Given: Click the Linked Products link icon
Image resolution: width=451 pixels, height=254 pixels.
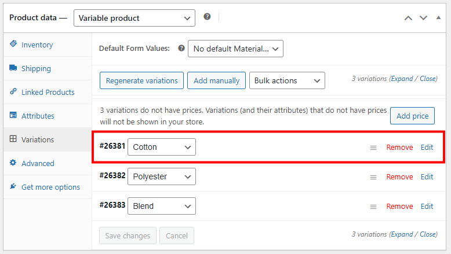Looking at the screenshot, I should coord(13,91).
